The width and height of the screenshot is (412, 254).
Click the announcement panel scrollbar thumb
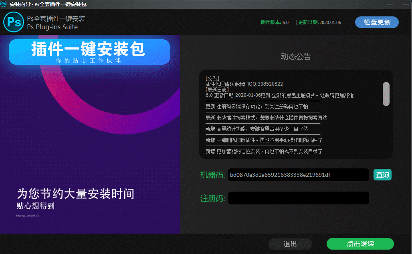[x=386, y=94]
